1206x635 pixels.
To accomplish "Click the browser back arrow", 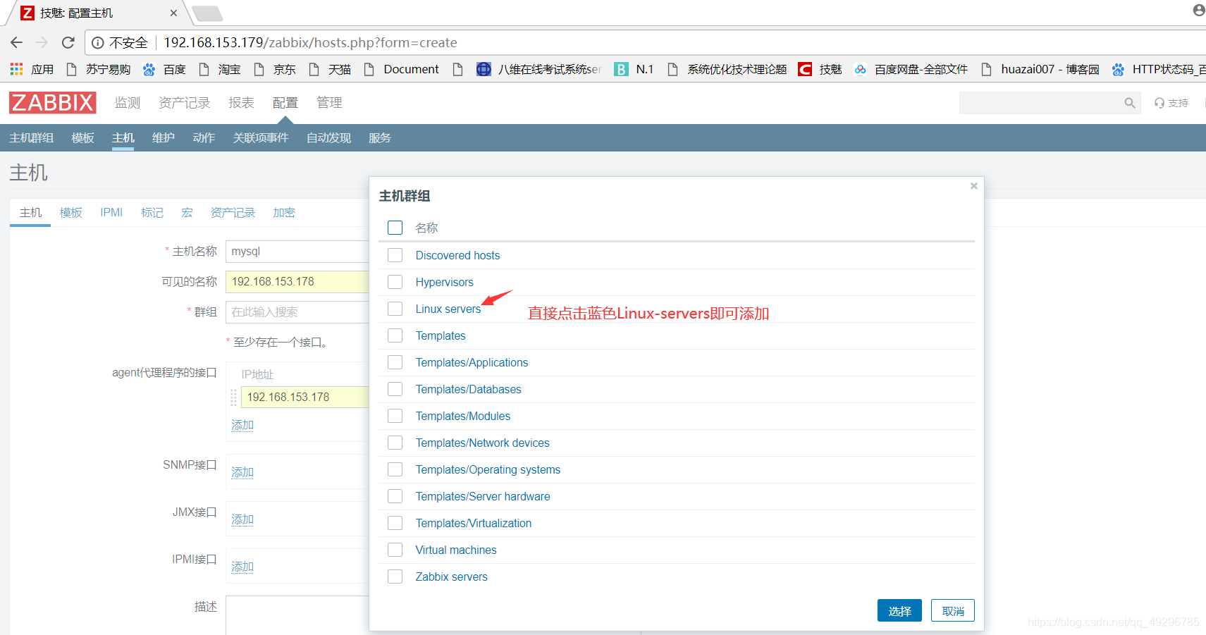I will (17, 43).
